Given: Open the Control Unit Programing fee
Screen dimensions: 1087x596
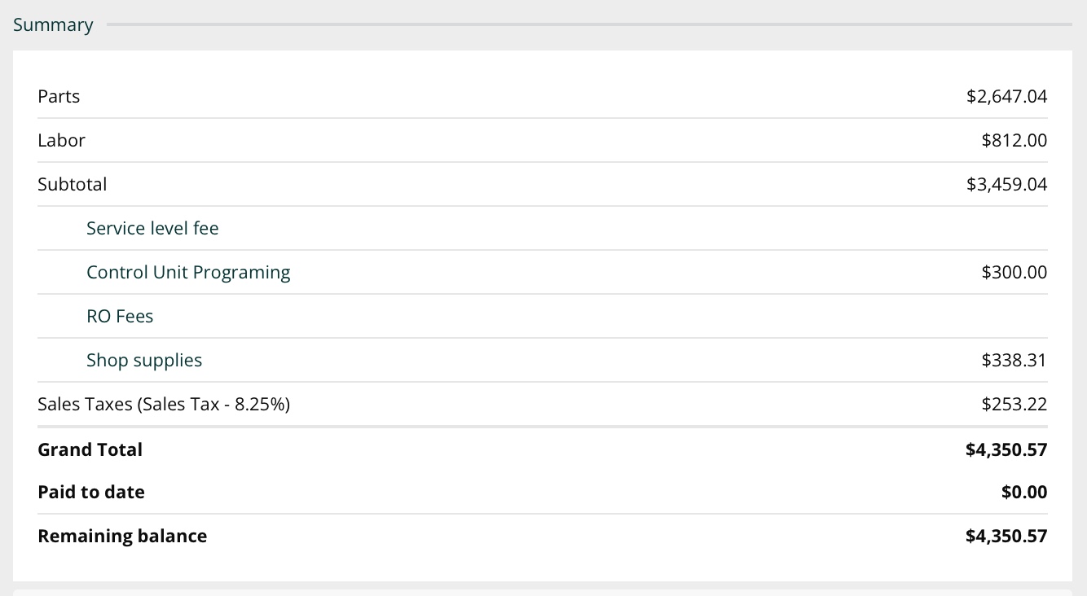Looking at the screenshot, I should click(x=188, y=273).
